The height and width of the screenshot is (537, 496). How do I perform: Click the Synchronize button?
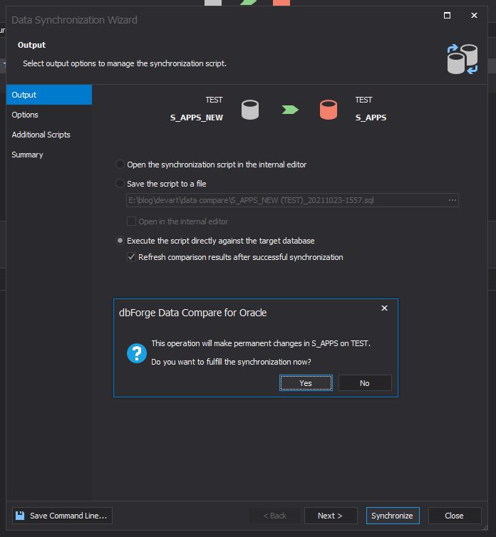pos(392,516)
